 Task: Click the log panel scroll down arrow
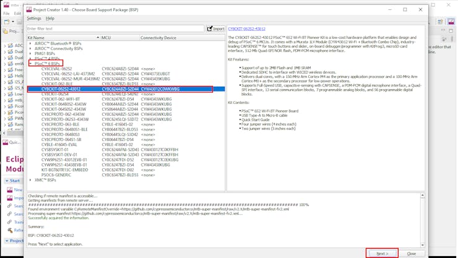tap(423, 245)
